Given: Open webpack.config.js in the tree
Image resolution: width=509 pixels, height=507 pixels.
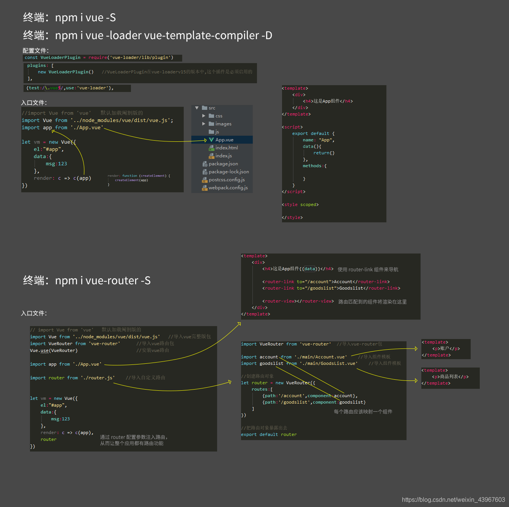Looking at the screenshot, I should coord(228,188).
